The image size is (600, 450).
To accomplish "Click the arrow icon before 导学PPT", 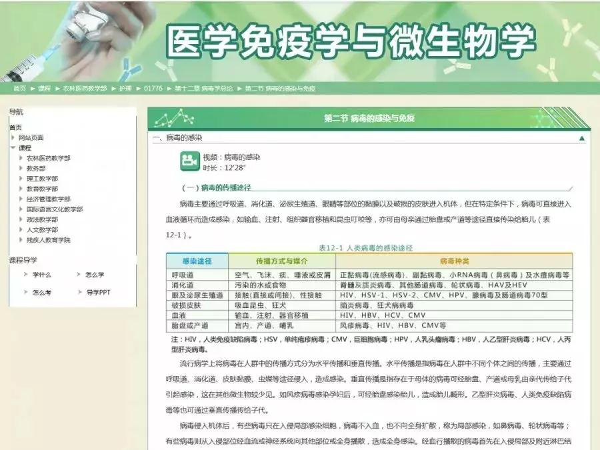I will click(79, 292).
